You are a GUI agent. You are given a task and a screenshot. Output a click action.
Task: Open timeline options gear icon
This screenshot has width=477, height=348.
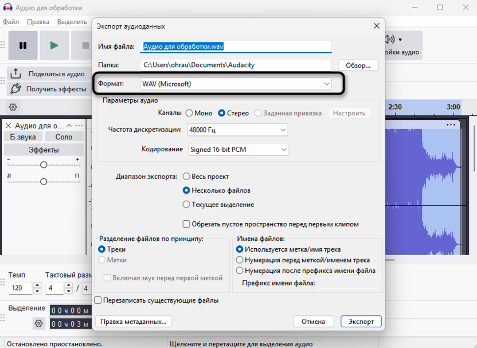coord(13,107)
